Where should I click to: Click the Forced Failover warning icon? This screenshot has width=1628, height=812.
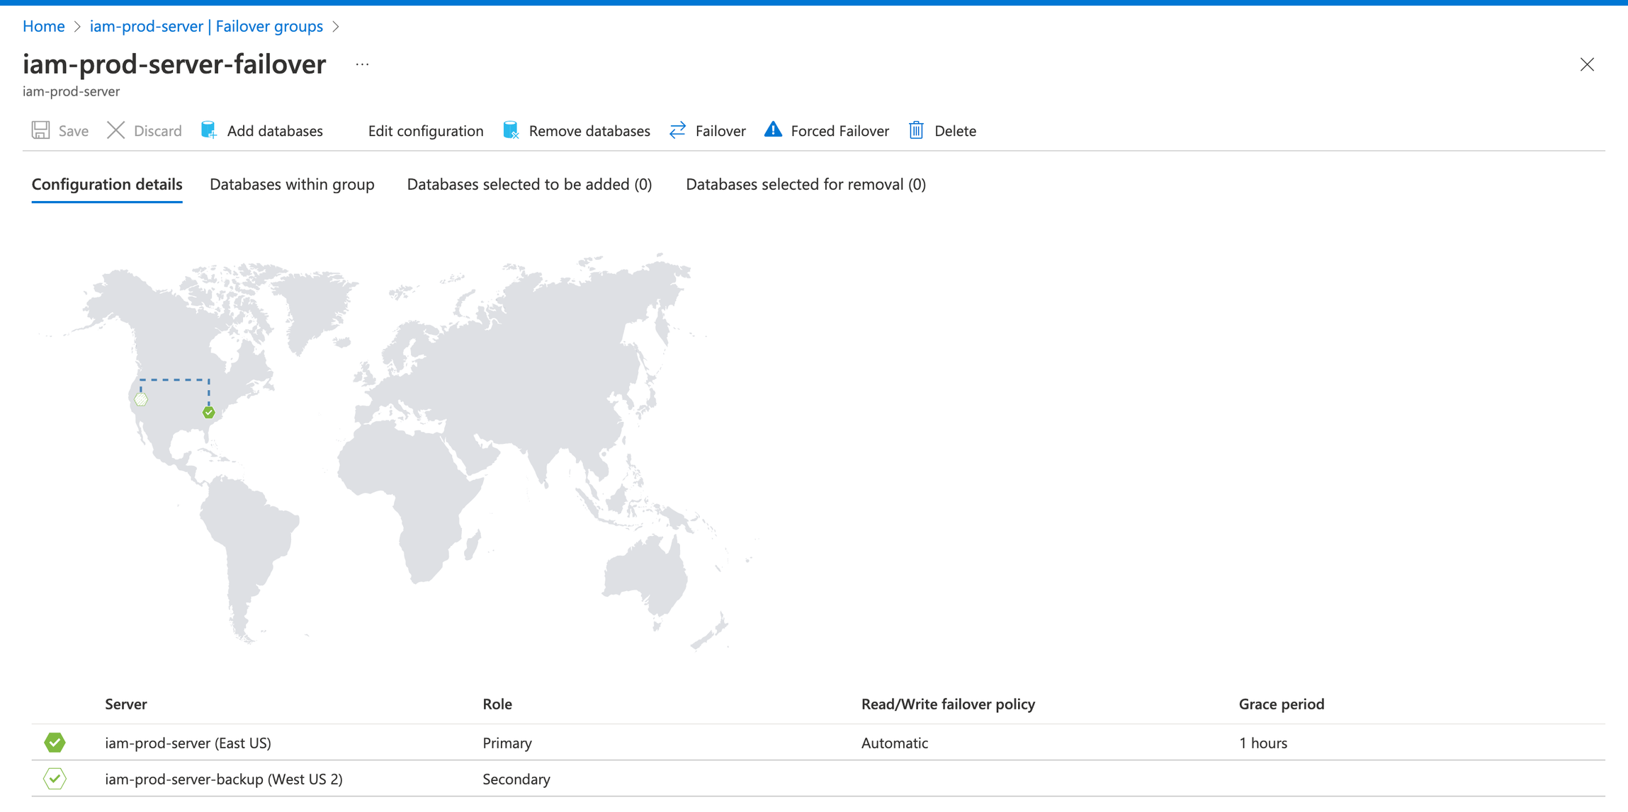773,130
